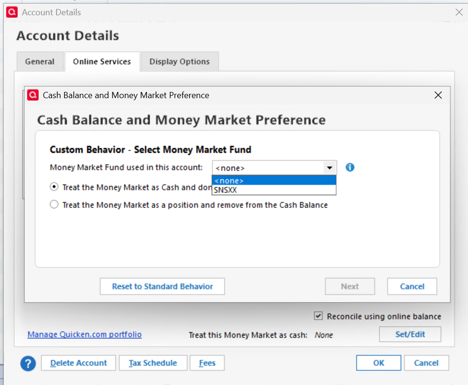Screen dimensions: 468x385
Task: Select Treat the Money Market as a position radio
Action: click(54, 205)
